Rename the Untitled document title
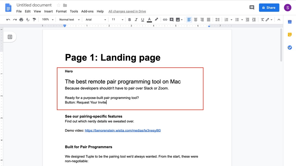 coord(34,5)
